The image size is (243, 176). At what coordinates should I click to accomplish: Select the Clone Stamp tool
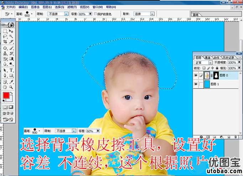(5, 53)
